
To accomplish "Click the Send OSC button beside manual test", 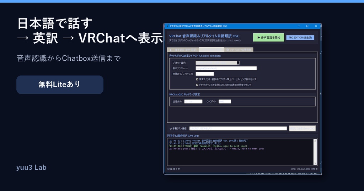I will [x=302, y=129].
